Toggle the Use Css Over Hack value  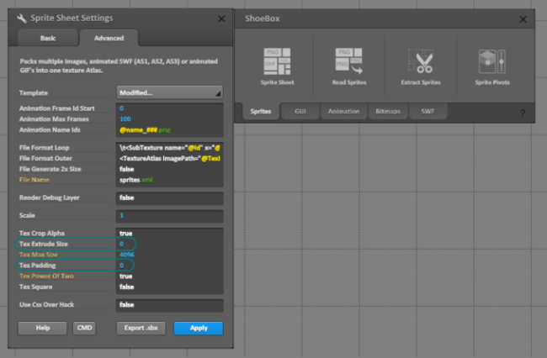point(169,304)
